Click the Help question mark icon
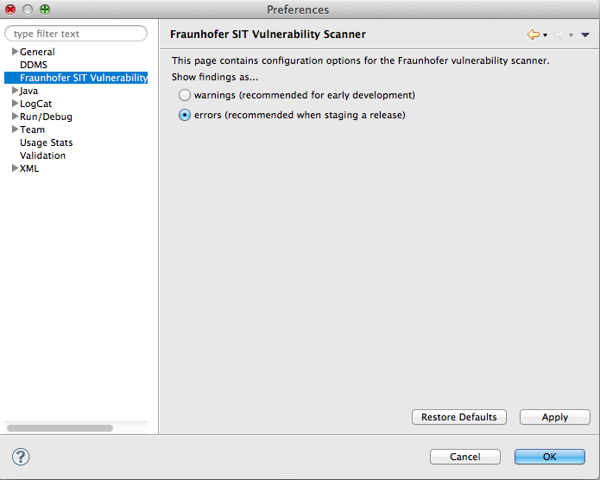 click(x=22, y=457)
